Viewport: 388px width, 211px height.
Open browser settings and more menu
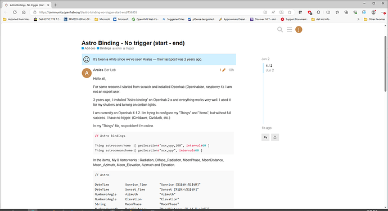coord(383,12)
